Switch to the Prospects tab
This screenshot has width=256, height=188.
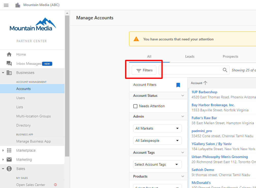[230, 56]
